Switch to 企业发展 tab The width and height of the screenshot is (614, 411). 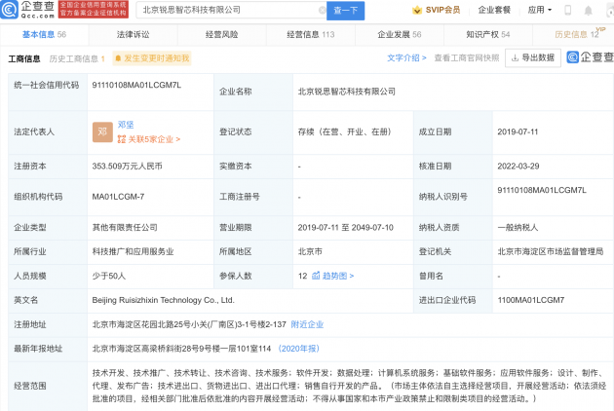(x=400, y=34)
